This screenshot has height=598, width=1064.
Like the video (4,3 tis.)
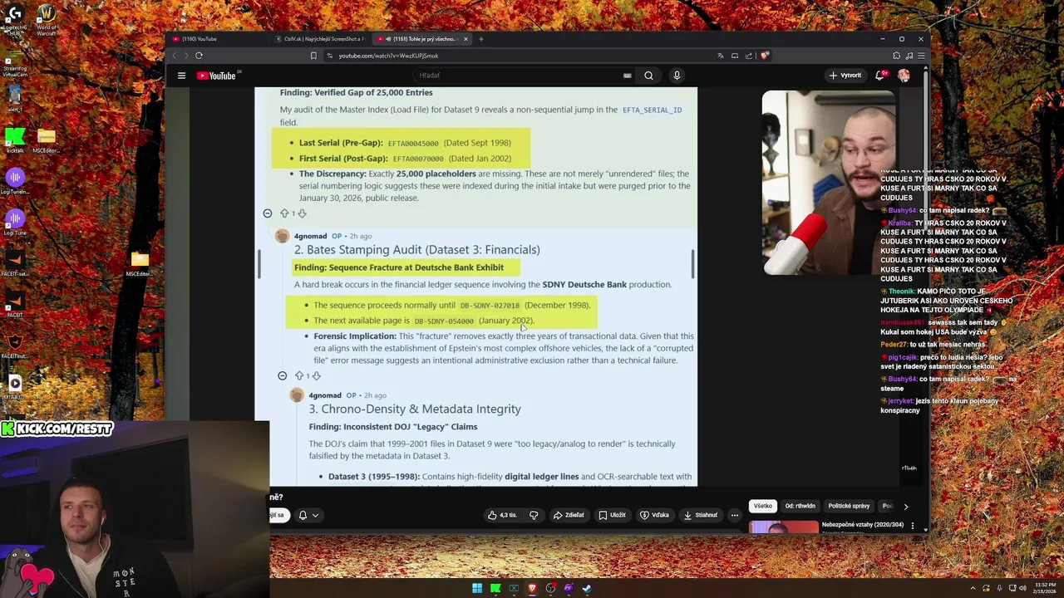pyautogui.click(x=502, y=515)
